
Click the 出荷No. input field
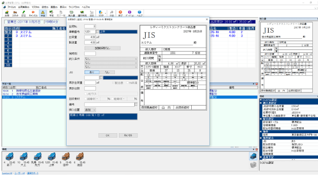pos(90,26)
